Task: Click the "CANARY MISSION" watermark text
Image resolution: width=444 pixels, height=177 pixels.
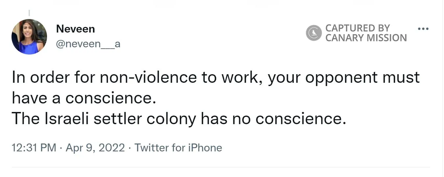Action: pyautogui.click(x=366, y=38)
